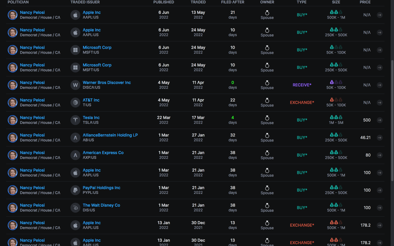Sort by the Published column header

point(164,2)
